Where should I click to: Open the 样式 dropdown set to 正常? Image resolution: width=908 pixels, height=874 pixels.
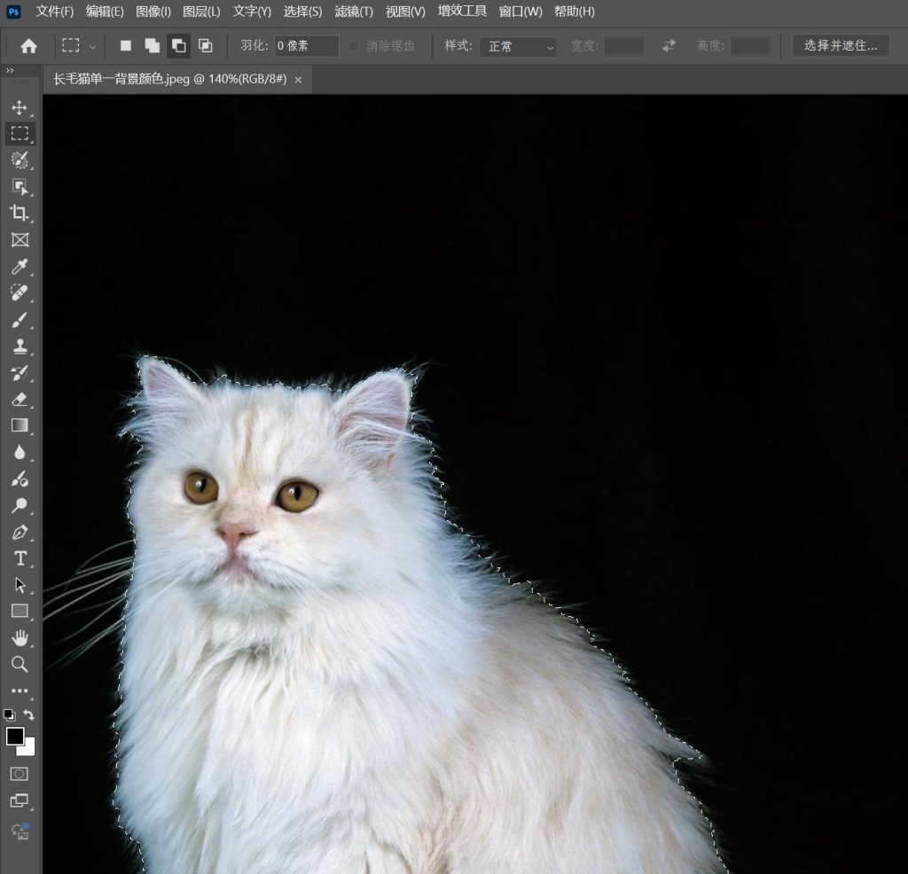tap(518, 46)
